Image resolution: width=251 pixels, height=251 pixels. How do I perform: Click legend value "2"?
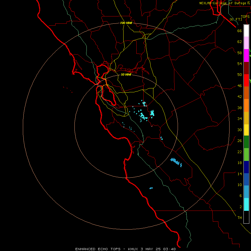coord(241,207)
